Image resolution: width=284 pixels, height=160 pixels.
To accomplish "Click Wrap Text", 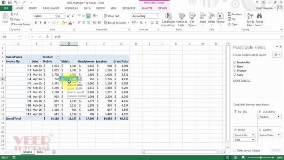I will pos(111,16).
